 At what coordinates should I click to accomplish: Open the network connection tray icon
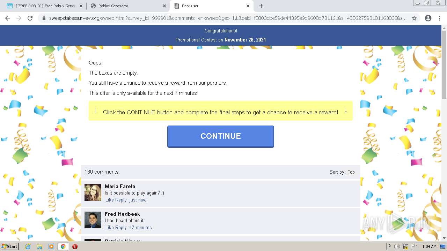[x=405, y=246]
